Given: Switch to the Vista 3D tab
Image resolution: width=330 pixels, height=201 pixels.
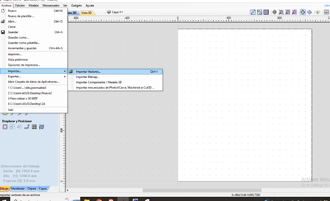Looking at the screenshot, I should (x=86, y=13).
